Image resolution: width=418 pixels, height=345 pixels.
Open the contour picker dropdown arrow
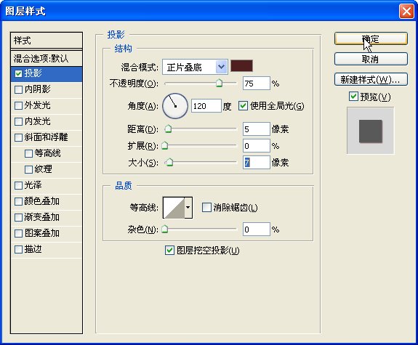pos(188,208)
